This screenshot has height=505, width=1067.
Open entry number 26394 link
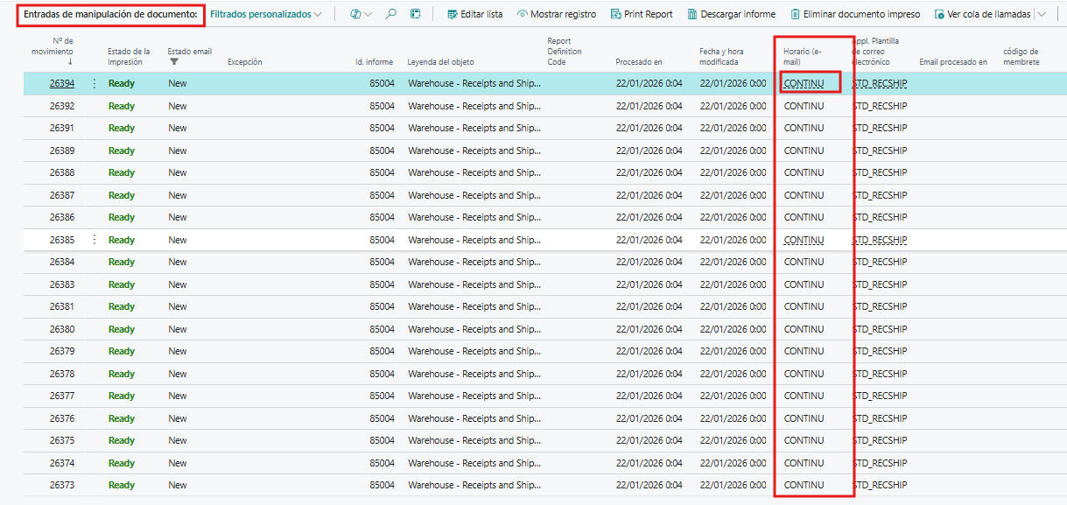point(61,83)
